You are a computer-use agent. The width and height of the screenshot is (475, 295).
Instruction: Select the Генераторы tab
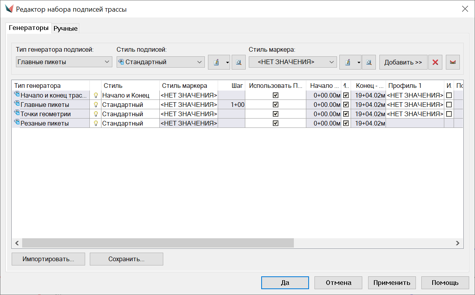click(29, 28)
